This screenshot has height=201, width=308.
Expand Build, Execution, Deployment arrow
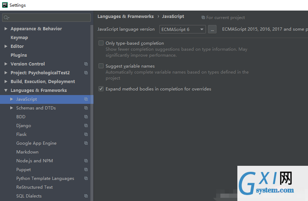point(6,82)
